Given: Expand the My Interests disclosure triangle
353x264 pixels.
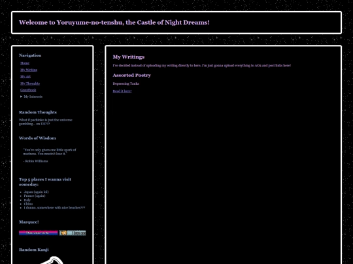Looking at the screenshot, I should pos(21,96).
